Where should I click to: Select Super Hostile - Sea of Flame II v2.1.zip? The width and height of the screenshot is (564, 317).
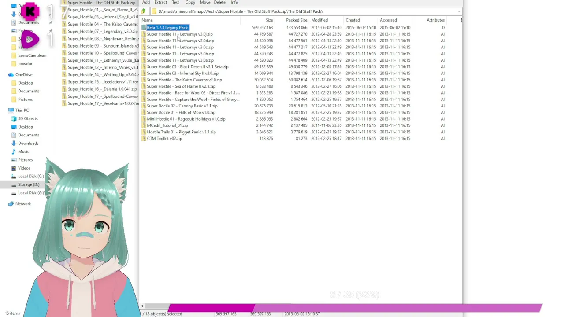click(181, 86)
